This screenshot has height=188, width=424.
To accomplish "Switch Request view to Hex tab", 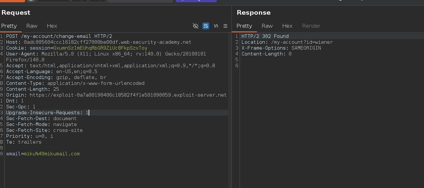I will 52,26.
